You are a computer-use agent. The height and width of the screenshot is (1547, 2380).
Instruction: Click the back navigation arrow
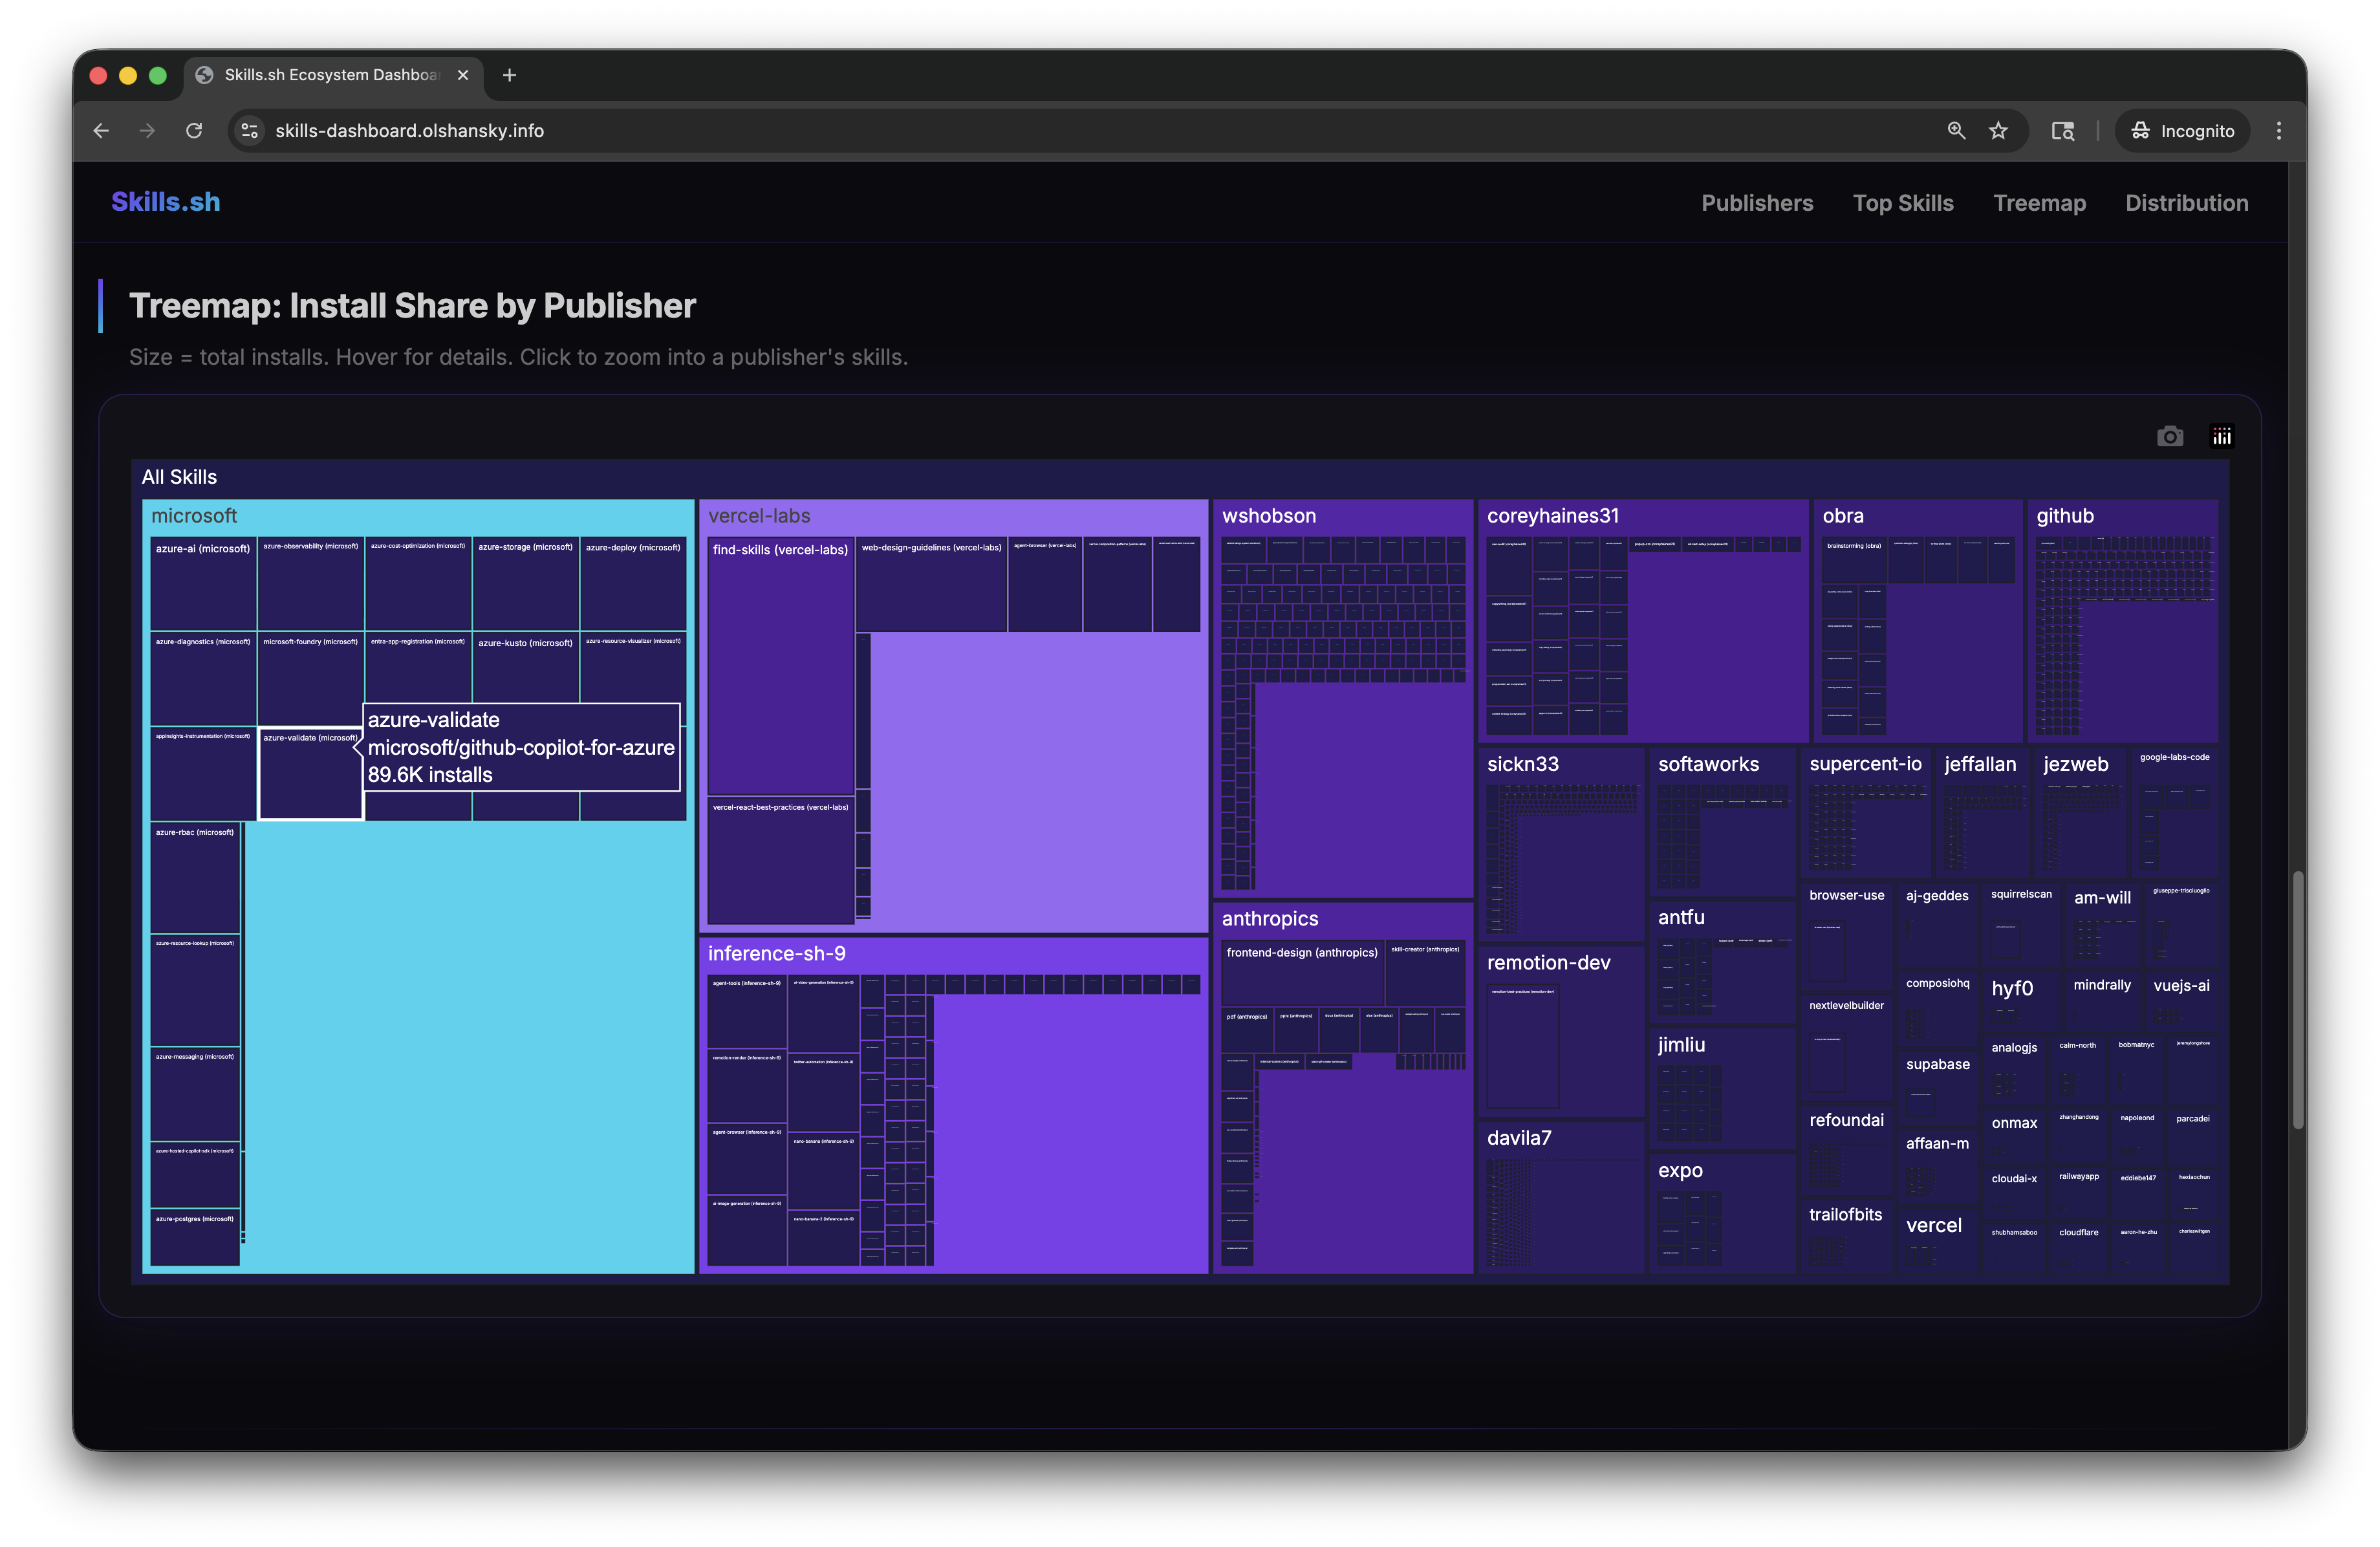pos(100,130)
